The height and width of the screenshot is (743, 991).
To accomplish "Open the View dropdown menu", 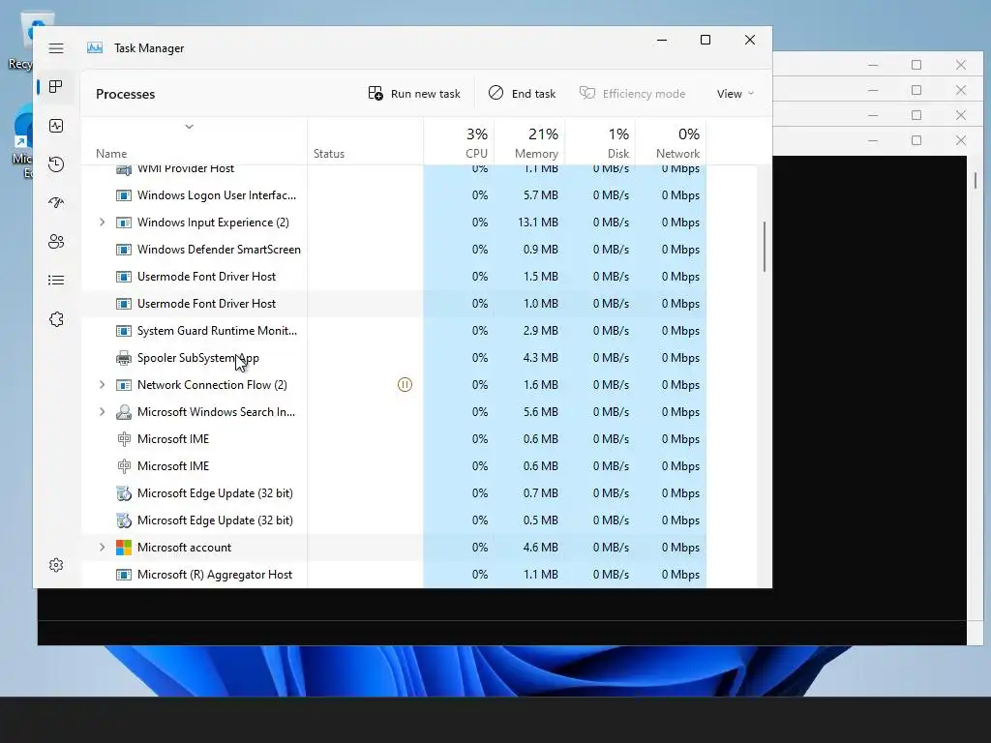I will click(x=736, y=94).
